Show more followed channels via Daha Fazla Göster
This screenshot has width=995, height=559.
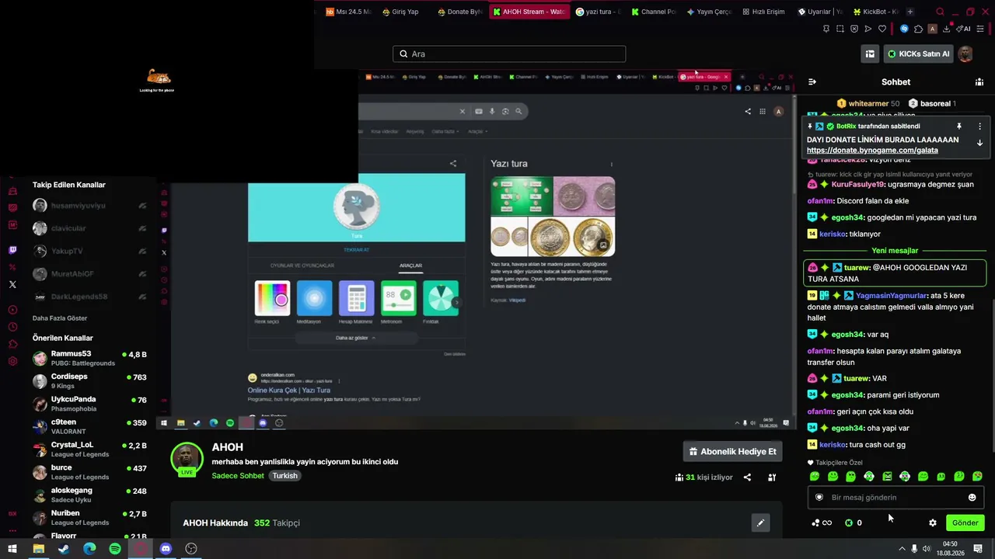(60, 318)
